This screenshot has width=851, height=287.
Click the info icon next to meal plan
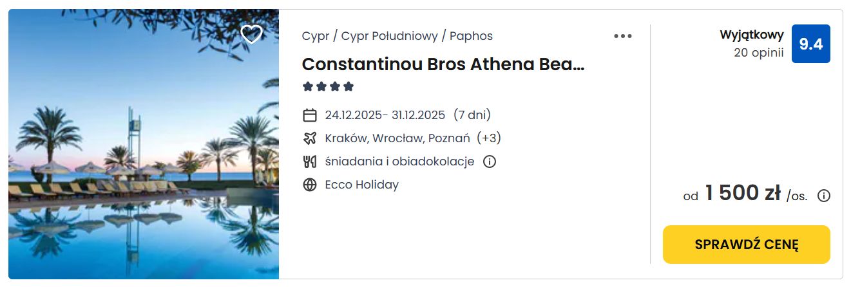(490, 162)
